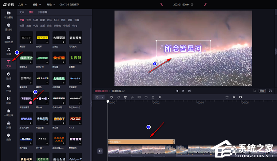Screen dimensions: 277x161
Task: Open the cursor tool selector dropdown arrow
Action: [103, 97]
